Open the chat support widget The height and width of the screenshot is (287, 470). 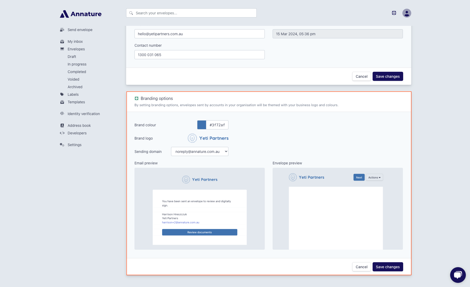click(458, 275)
